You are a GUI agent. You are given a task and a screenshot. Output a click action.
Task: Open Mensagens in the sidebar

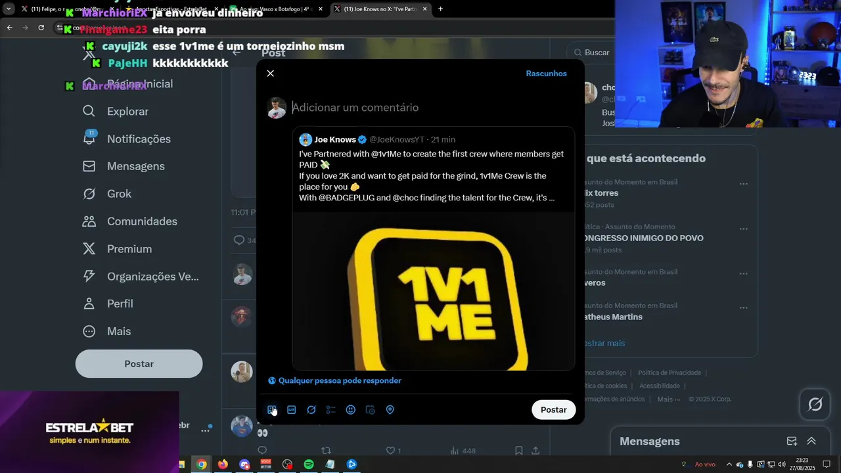tap(124, 167)
